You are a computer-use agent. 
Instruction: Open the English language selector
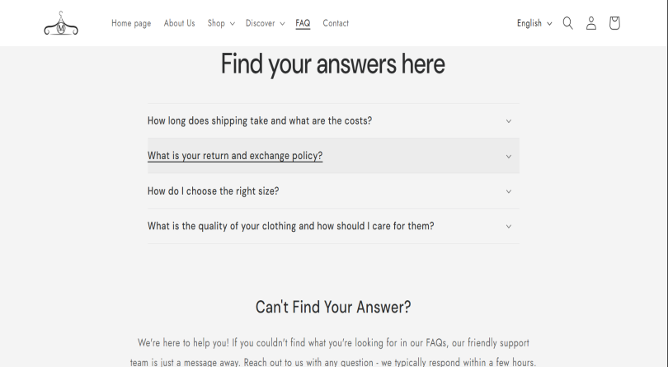[x=534, y=23]
